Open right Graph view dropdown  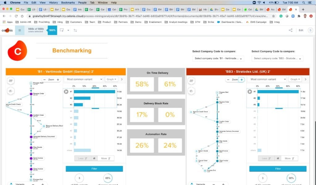295,79
